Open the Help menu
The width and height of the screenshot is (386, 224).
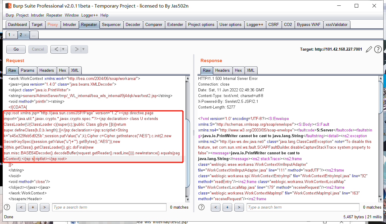[104, 15]
